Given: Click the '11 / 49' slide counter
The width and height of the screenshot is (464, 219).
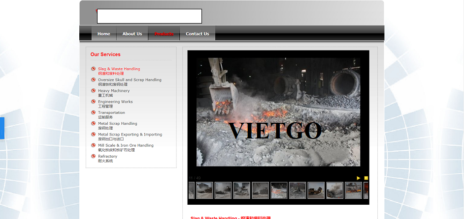Looking at the screenshot, I should 195,178.
